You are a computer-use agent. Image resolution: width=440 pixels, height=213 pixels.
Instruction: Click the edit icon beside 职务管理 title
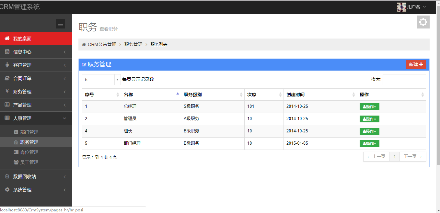[84, 65]
